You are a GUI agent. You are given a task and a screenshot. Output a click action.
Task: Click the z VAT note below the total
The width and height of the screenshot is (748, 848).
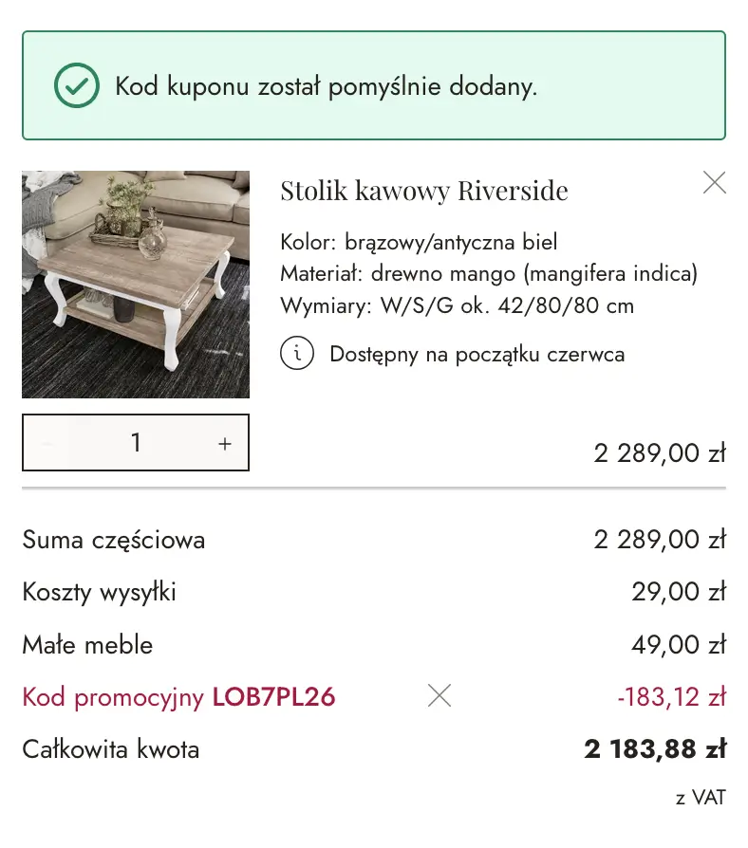(x=699, y=797)
